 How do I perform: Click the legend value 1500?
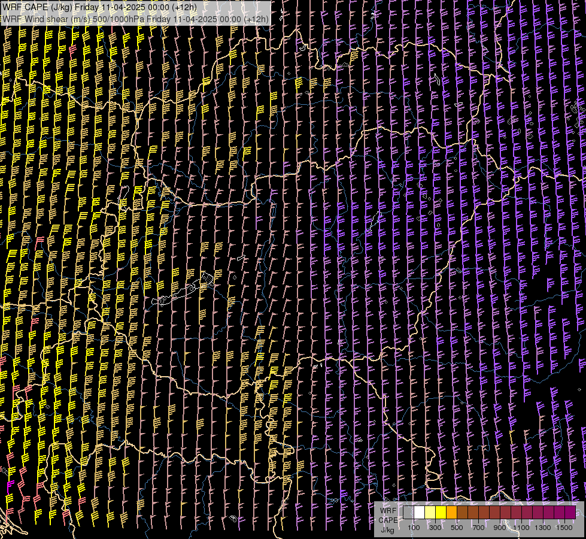(564, 528)
